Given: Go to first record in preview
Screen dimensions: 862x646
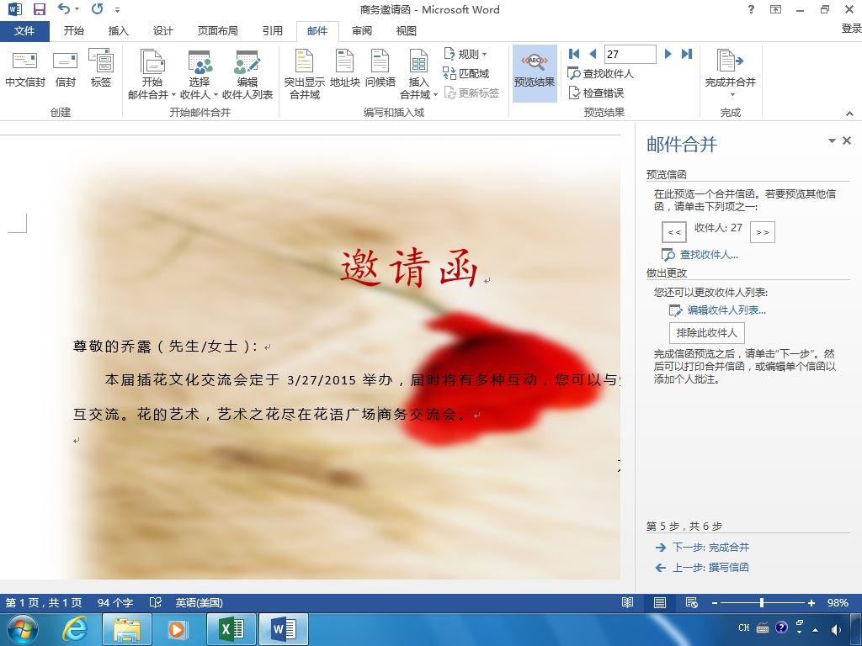Looking at the screenshot, I should point(574,54).
